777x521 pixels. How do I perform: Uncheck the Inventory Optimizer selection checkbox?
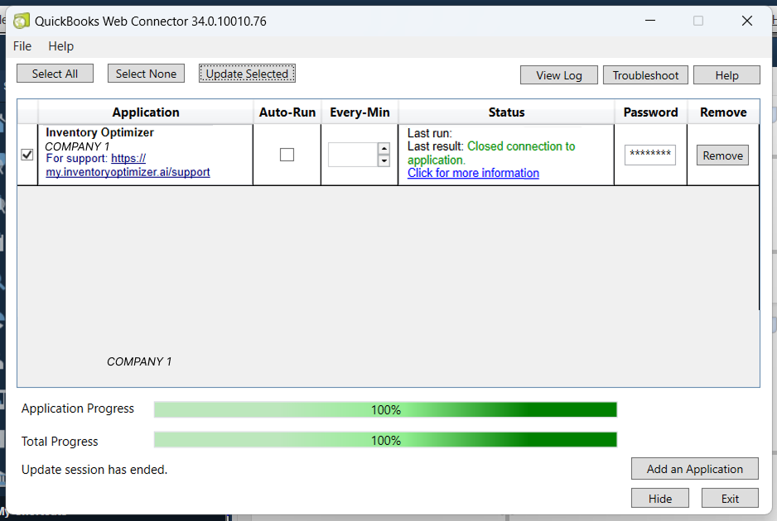tap(27, 155)
